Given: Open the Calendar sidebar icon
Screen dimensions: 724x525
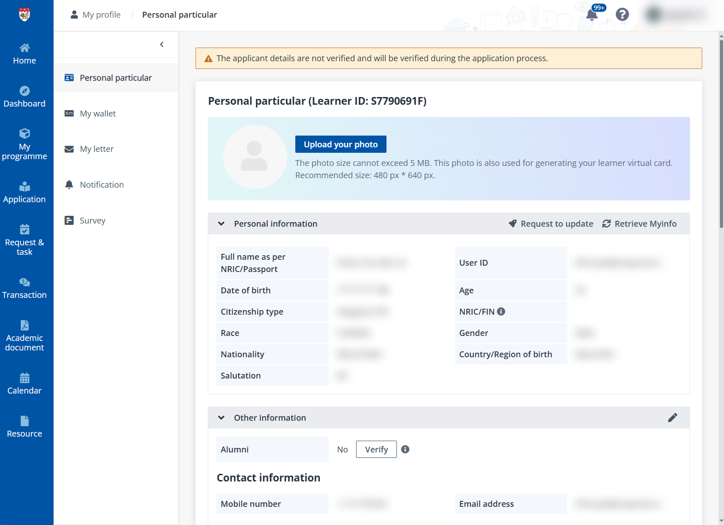Looking at the screenshot, I should click(24, 384).
